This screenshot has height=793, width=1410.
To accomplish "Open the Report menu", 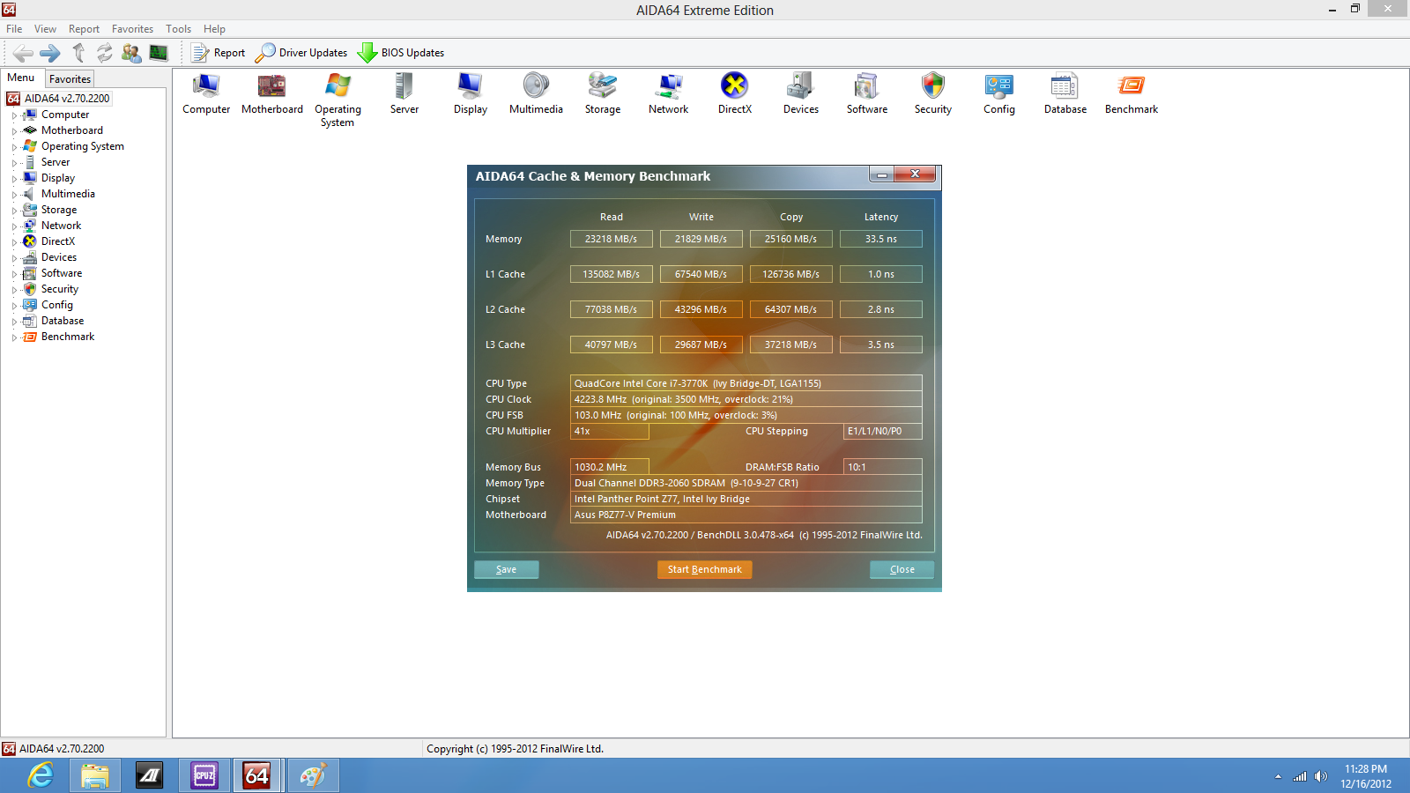I will pos(84,29).
